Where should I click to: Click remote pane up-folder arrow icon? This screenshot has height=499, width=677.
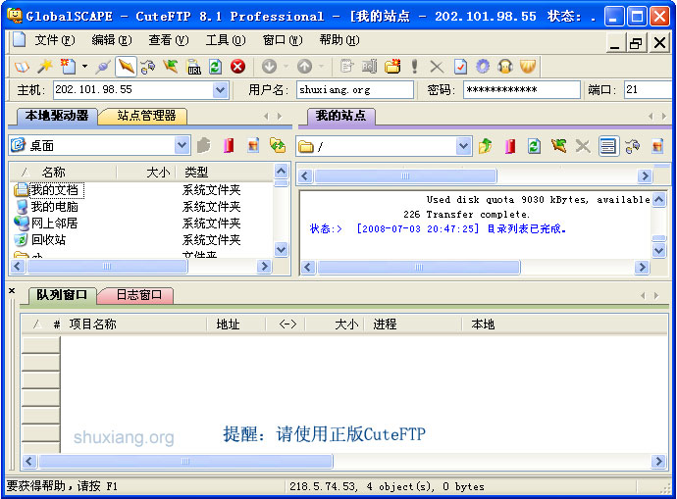[x=486, y=146]
